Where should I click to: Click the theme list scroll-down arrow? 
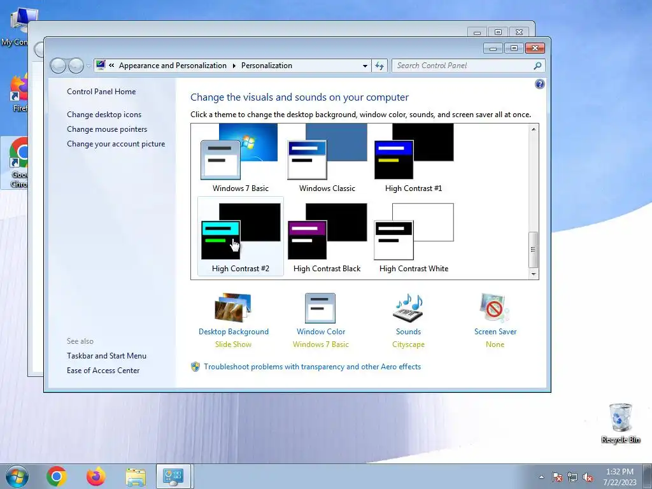(x=534, y=274)
